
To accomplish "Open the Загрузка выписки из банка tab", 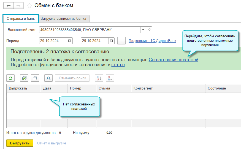I will (64, 19).
